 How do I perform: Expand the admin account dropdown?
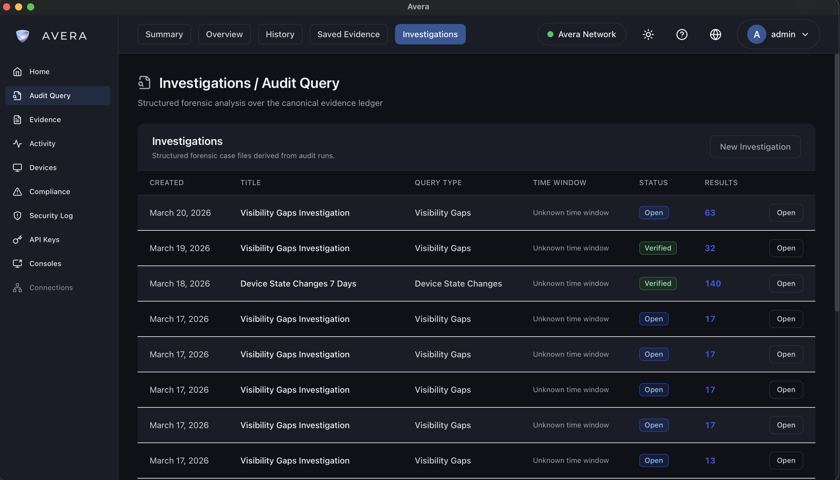click(778, 34)
